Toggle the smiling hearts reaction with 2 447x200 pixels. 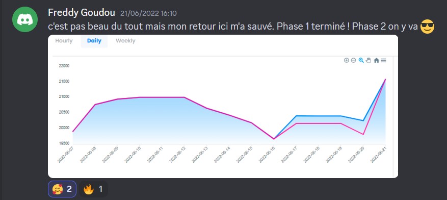click(x=62, y=189)
